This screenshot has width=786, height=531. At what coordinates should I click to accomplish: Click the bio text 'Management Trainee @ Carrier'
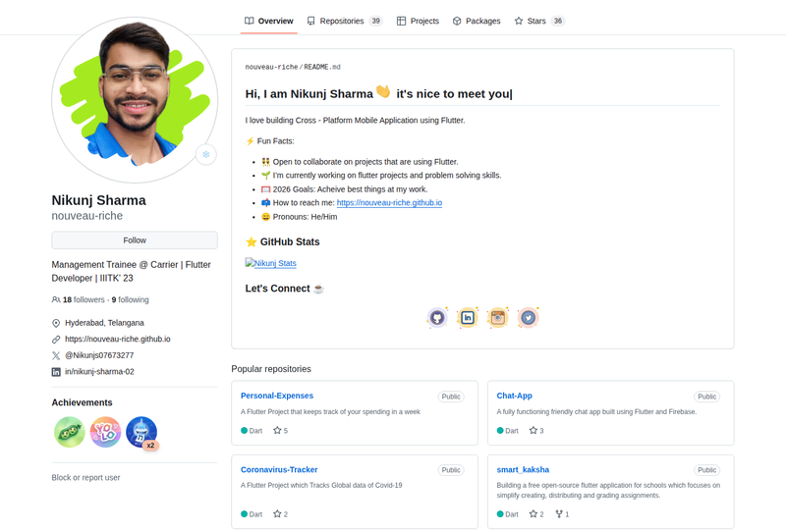click(x=115, y=264)
